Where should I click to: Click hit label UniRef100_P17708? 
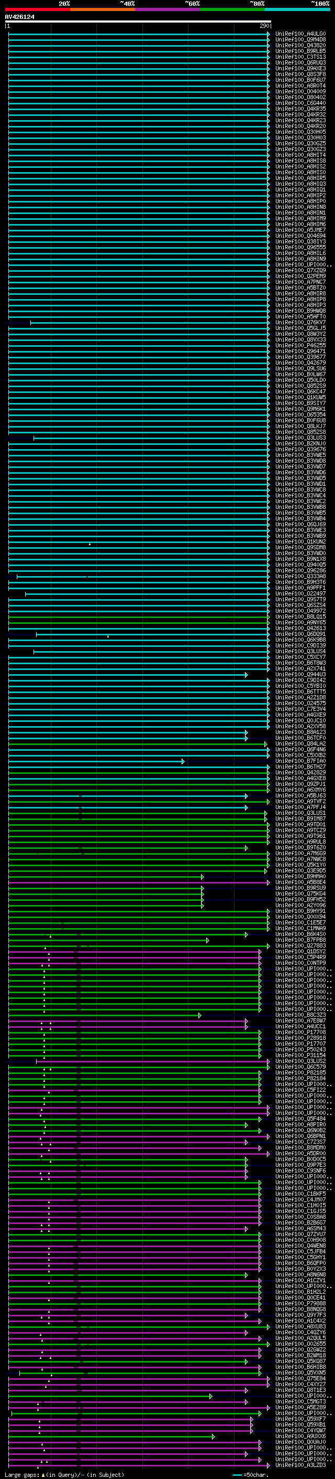pyautogui.click(x=300, y=1033)
